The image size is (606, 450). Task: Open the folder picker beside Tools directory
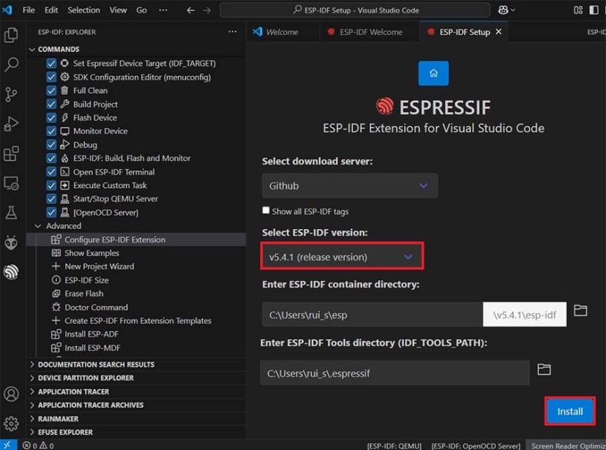click(544, 371)
